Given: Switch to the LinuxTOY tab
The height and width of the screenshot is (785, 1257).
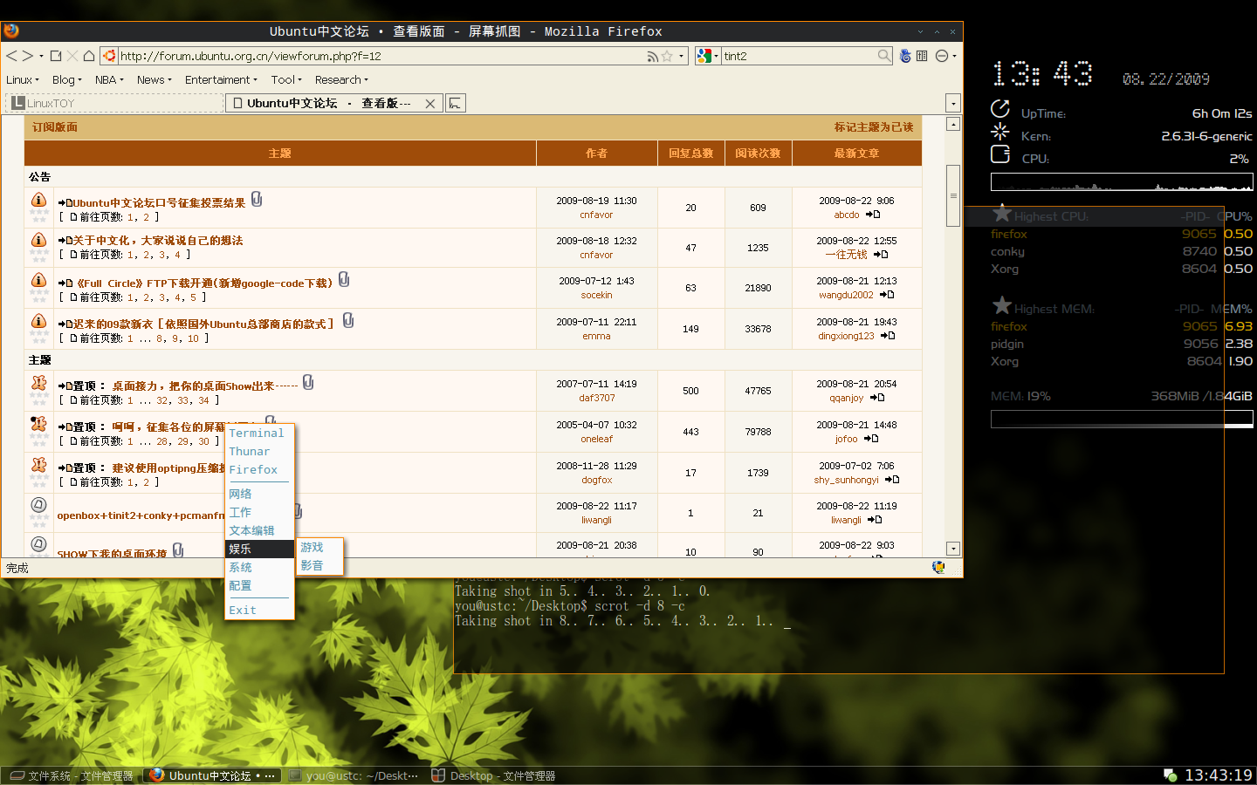Looking at the screenshot, I should (114, 103).
